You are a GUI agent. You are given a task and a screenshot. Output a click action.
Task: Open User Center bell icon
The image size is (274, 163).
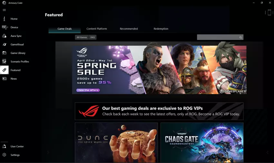coord(4,146)
